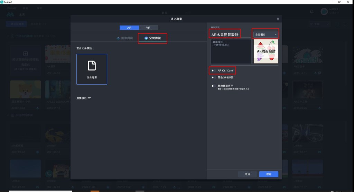The height and width of the screenshot is (192, 354).
Task: Click the 選擇模板 sort lines icon
Action: 89,98
